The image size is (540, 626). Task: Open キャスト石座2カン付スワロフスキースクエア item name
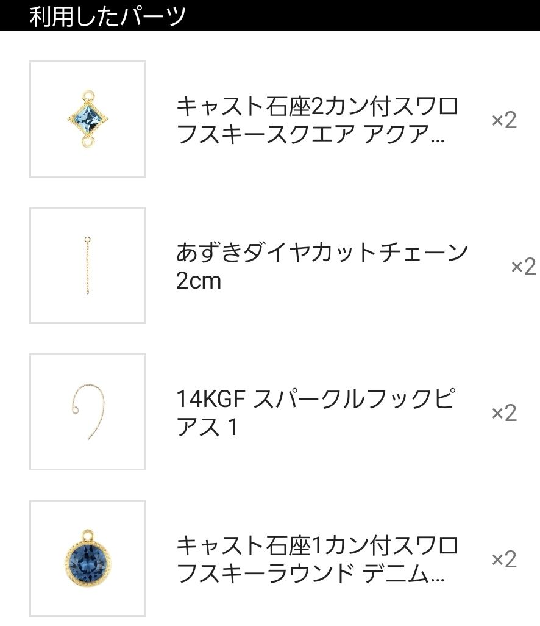316,120
